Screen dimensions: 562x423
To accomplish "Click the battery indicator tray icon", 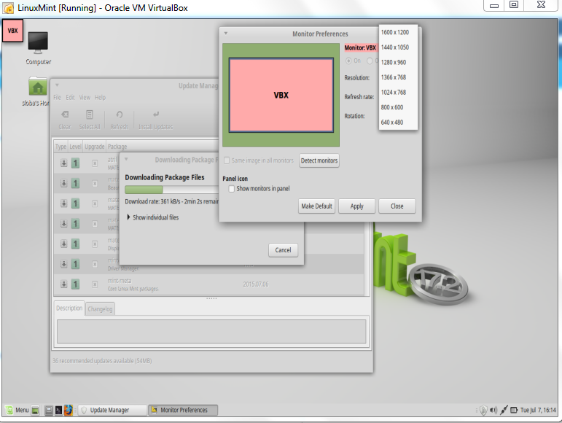I will click(514, 410).
